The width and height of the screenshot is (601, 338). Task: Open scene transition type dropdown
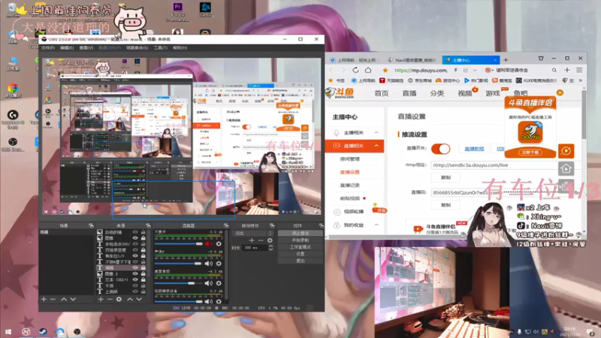[253, 233]
